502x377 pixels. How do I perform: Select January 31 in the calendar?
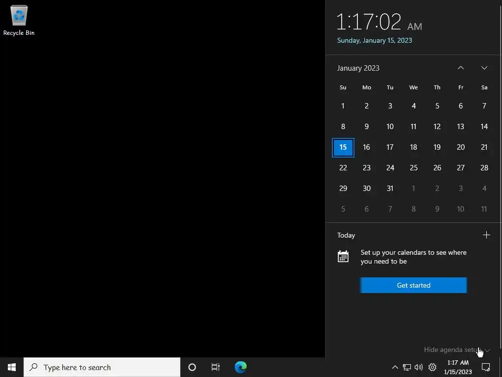(390, 188)
